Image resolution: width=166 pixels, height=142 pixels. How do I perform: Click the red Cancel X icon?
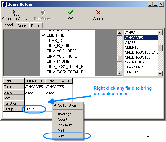pos(98,12)
